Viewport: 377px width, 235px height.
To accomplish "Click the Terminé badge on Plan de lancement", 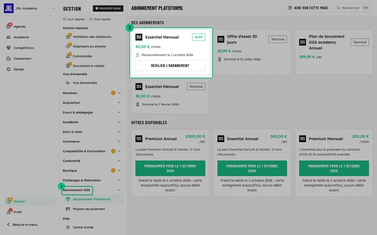I will 359,42.
